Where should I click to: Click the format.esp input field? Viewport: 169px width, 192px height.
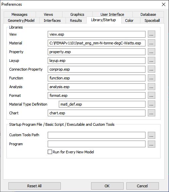coord(96,95)
